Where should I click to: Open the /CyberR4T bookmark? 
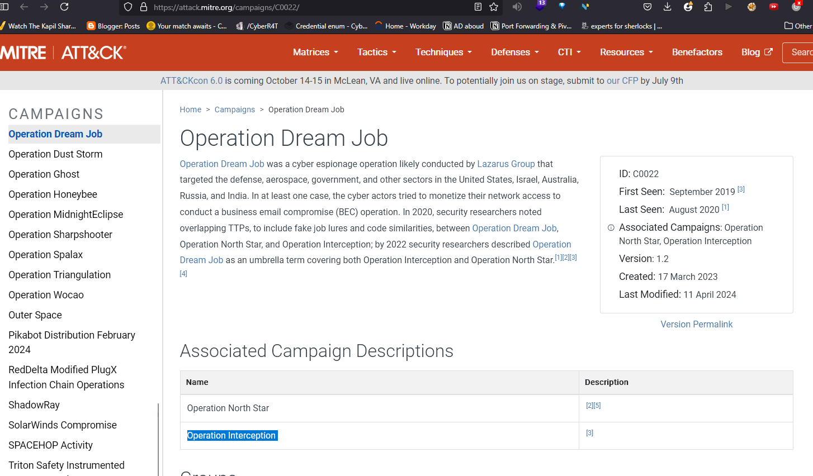click(x=257, y=26)
